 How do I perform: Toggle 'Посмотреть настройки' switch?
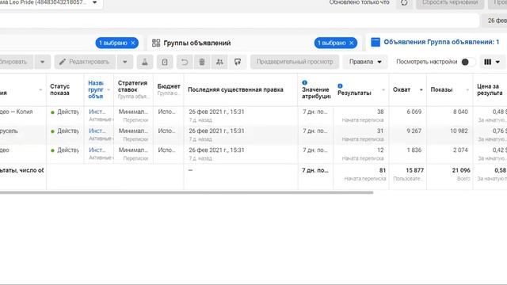click(x=468, y=62)
